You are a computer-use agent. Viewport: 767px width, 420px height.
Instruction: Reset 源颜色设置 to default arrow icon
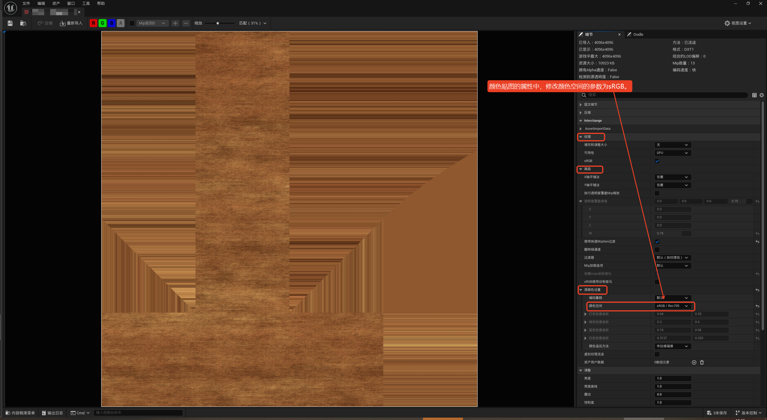(x=757, y=290)
